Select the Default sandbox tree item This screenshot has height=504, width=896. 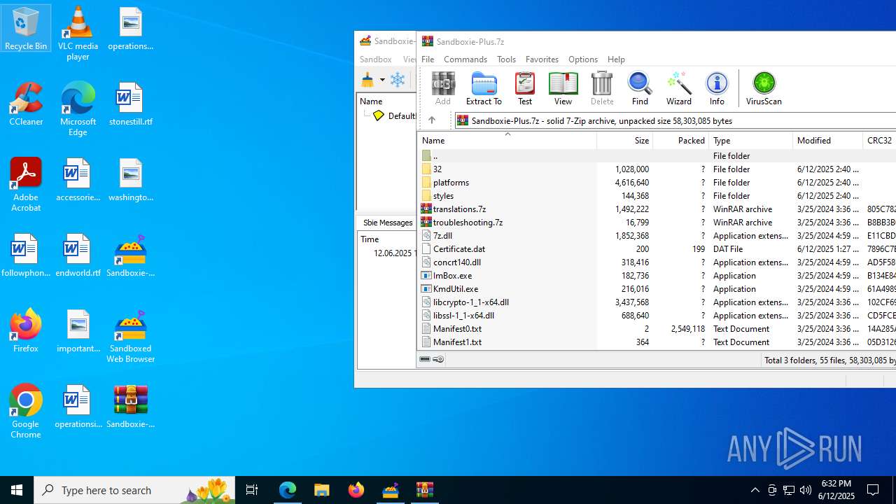pos(395,115)
